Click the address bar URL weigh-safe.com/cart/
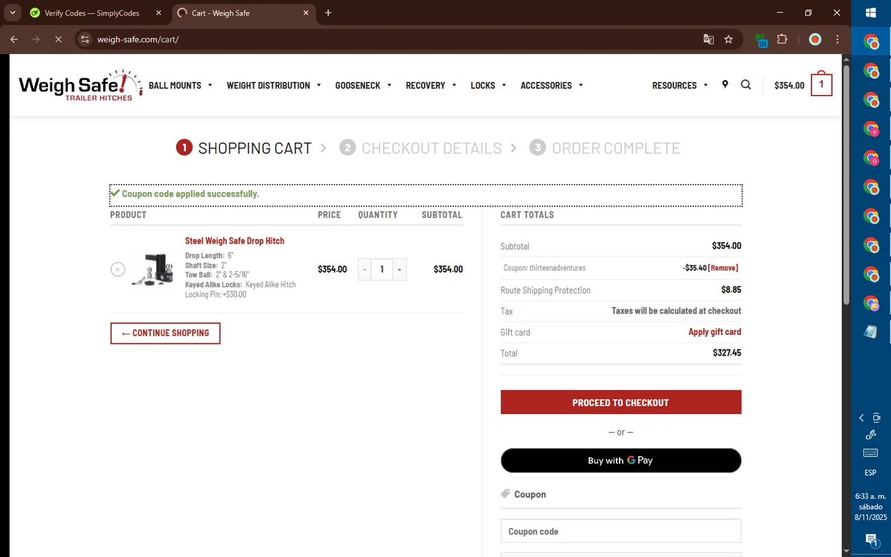This screenshot has height=557, width=891. pyautogui.click(x=138, y=39)
